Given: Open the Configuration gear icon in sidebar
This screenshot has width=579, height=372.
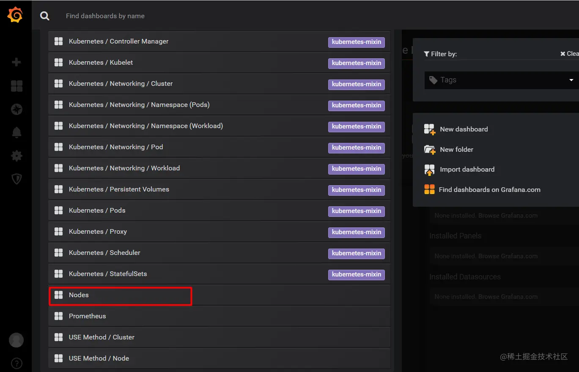Looking at the screenshot, I should click(16, 156).
